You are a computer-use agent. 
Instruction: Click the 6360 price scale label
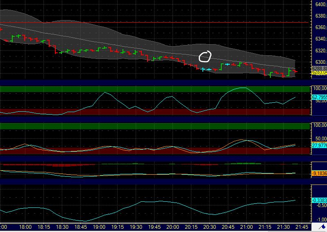(321, 27)
